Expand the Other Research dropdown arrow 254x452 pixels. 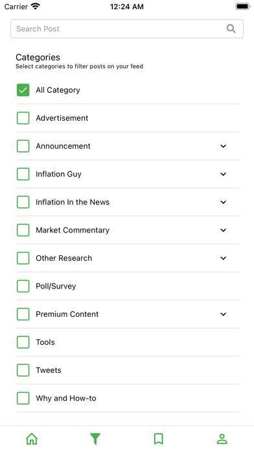coord(223,258)
